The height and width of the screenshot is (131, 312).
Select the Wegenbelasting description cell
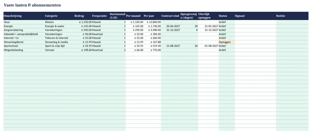pyautogui.click(x=24, y=50)
